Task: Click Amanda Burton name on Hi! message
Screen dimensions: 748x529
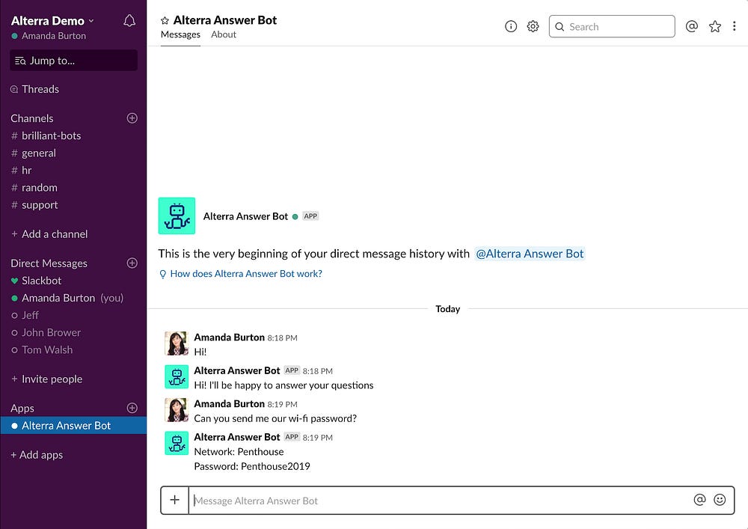Action: point(229,337)
